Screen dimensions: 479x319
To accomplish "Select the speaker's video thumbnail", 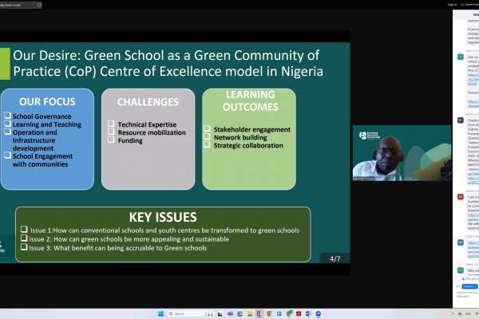I will coord(402,152).
